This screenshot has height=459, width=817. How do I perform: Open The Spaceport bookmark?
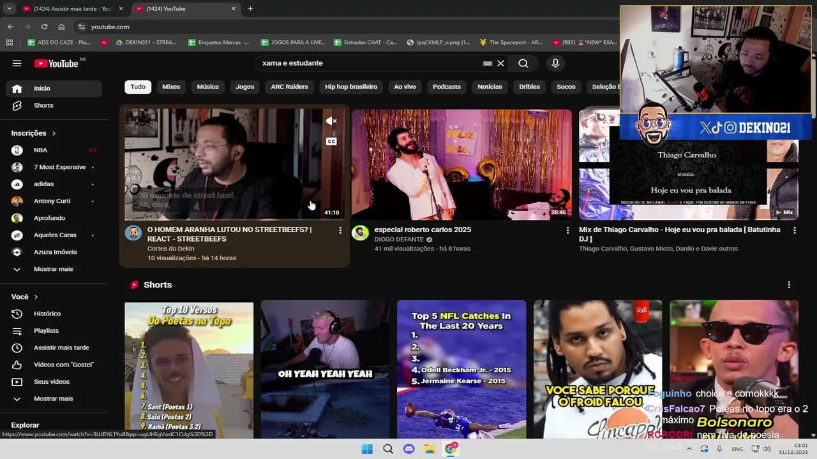coord(511,43)
